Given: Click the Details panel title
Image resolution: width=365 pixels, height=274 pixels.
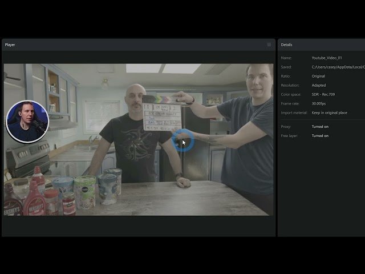Looking at the screenshot, I should [x=286, y=45].
